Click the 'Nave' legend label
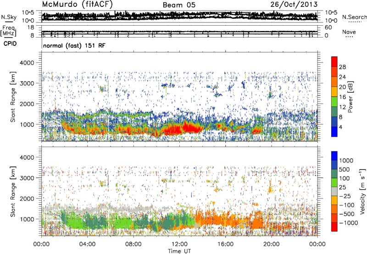Viewport: 367px width, 254px height. (x=349, y=32)
